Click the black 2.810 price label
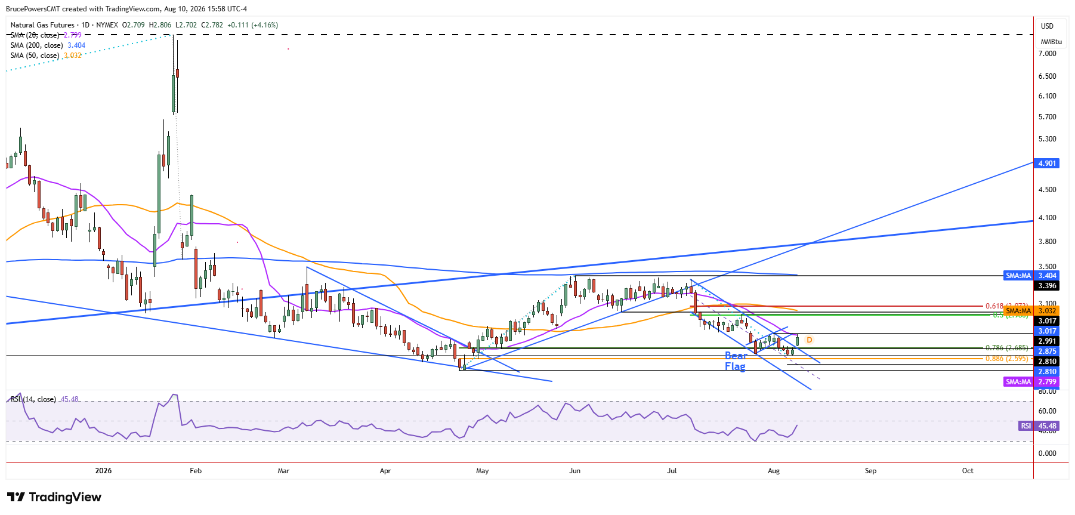This screenshot has height=515, width=1075. pyautogui.click(x=1047, y=362)
